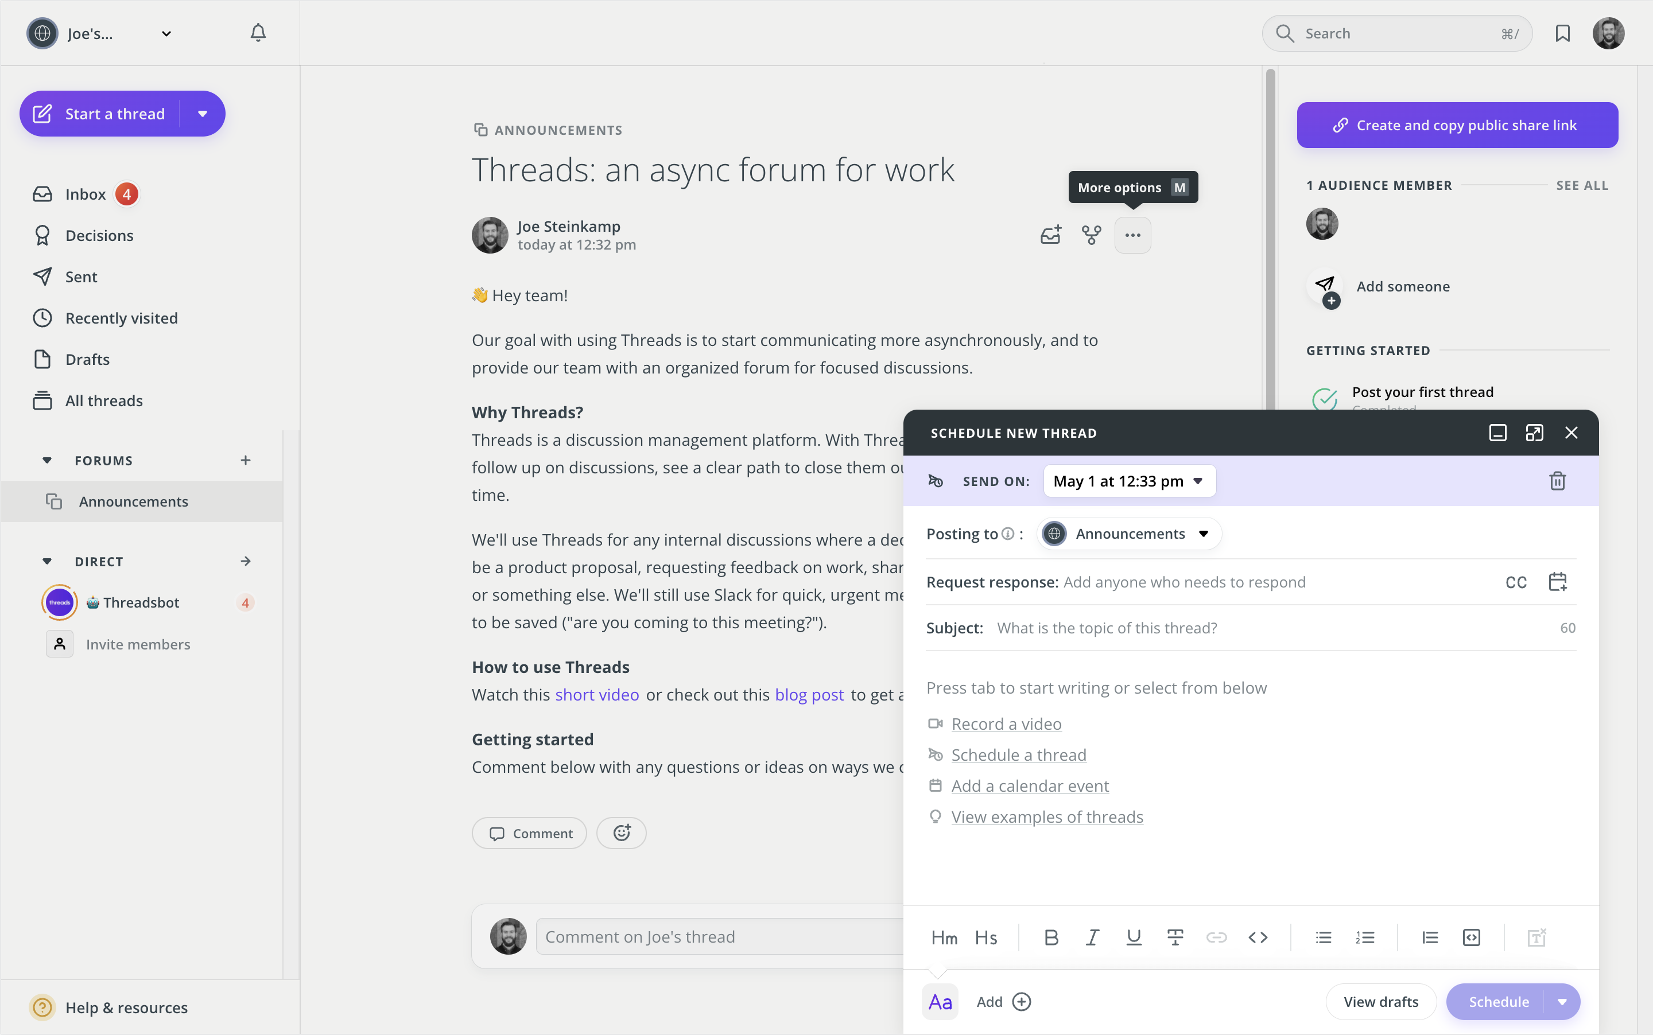Open bookmarks via the bookmark icon
The width and height of the screenshot is (1653, 1035).
1562,33
